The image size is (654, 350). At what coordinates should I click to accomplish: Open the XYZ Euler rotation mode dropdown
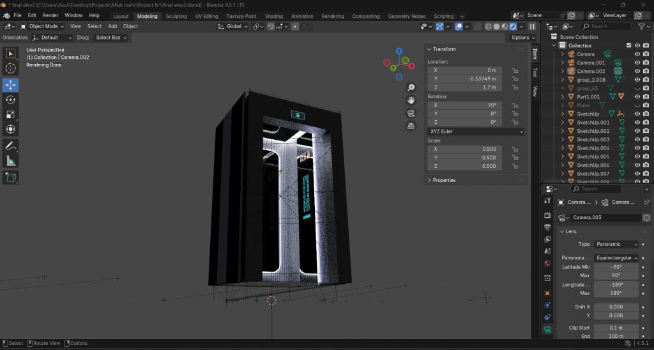[x=476, y=132]
